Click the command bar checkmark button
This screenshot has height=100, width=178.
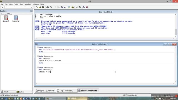3,7
